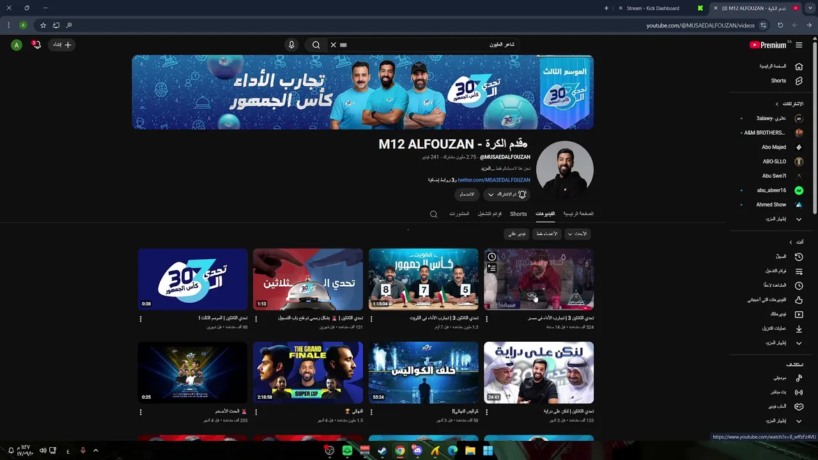Switch to the channel Shorts tab

[518, 214]
